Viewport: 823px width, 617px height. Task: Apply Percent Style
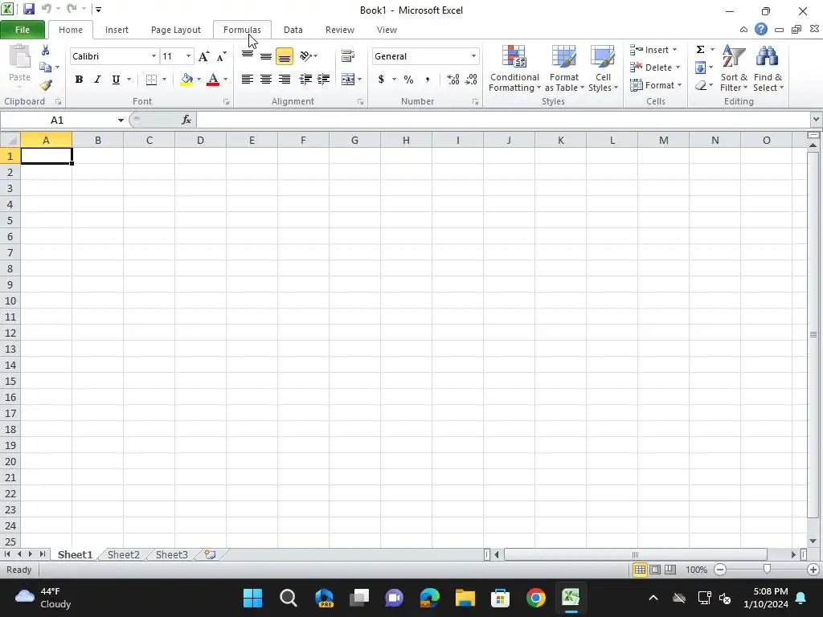pos(408,80)
